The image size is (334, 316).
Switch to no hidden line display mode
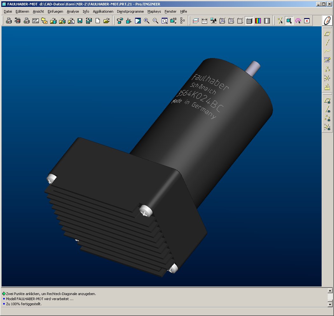pyautogui.click(x=240, y=21)
